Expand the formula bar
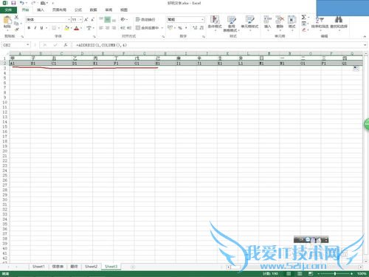 [x=365, y=45]
